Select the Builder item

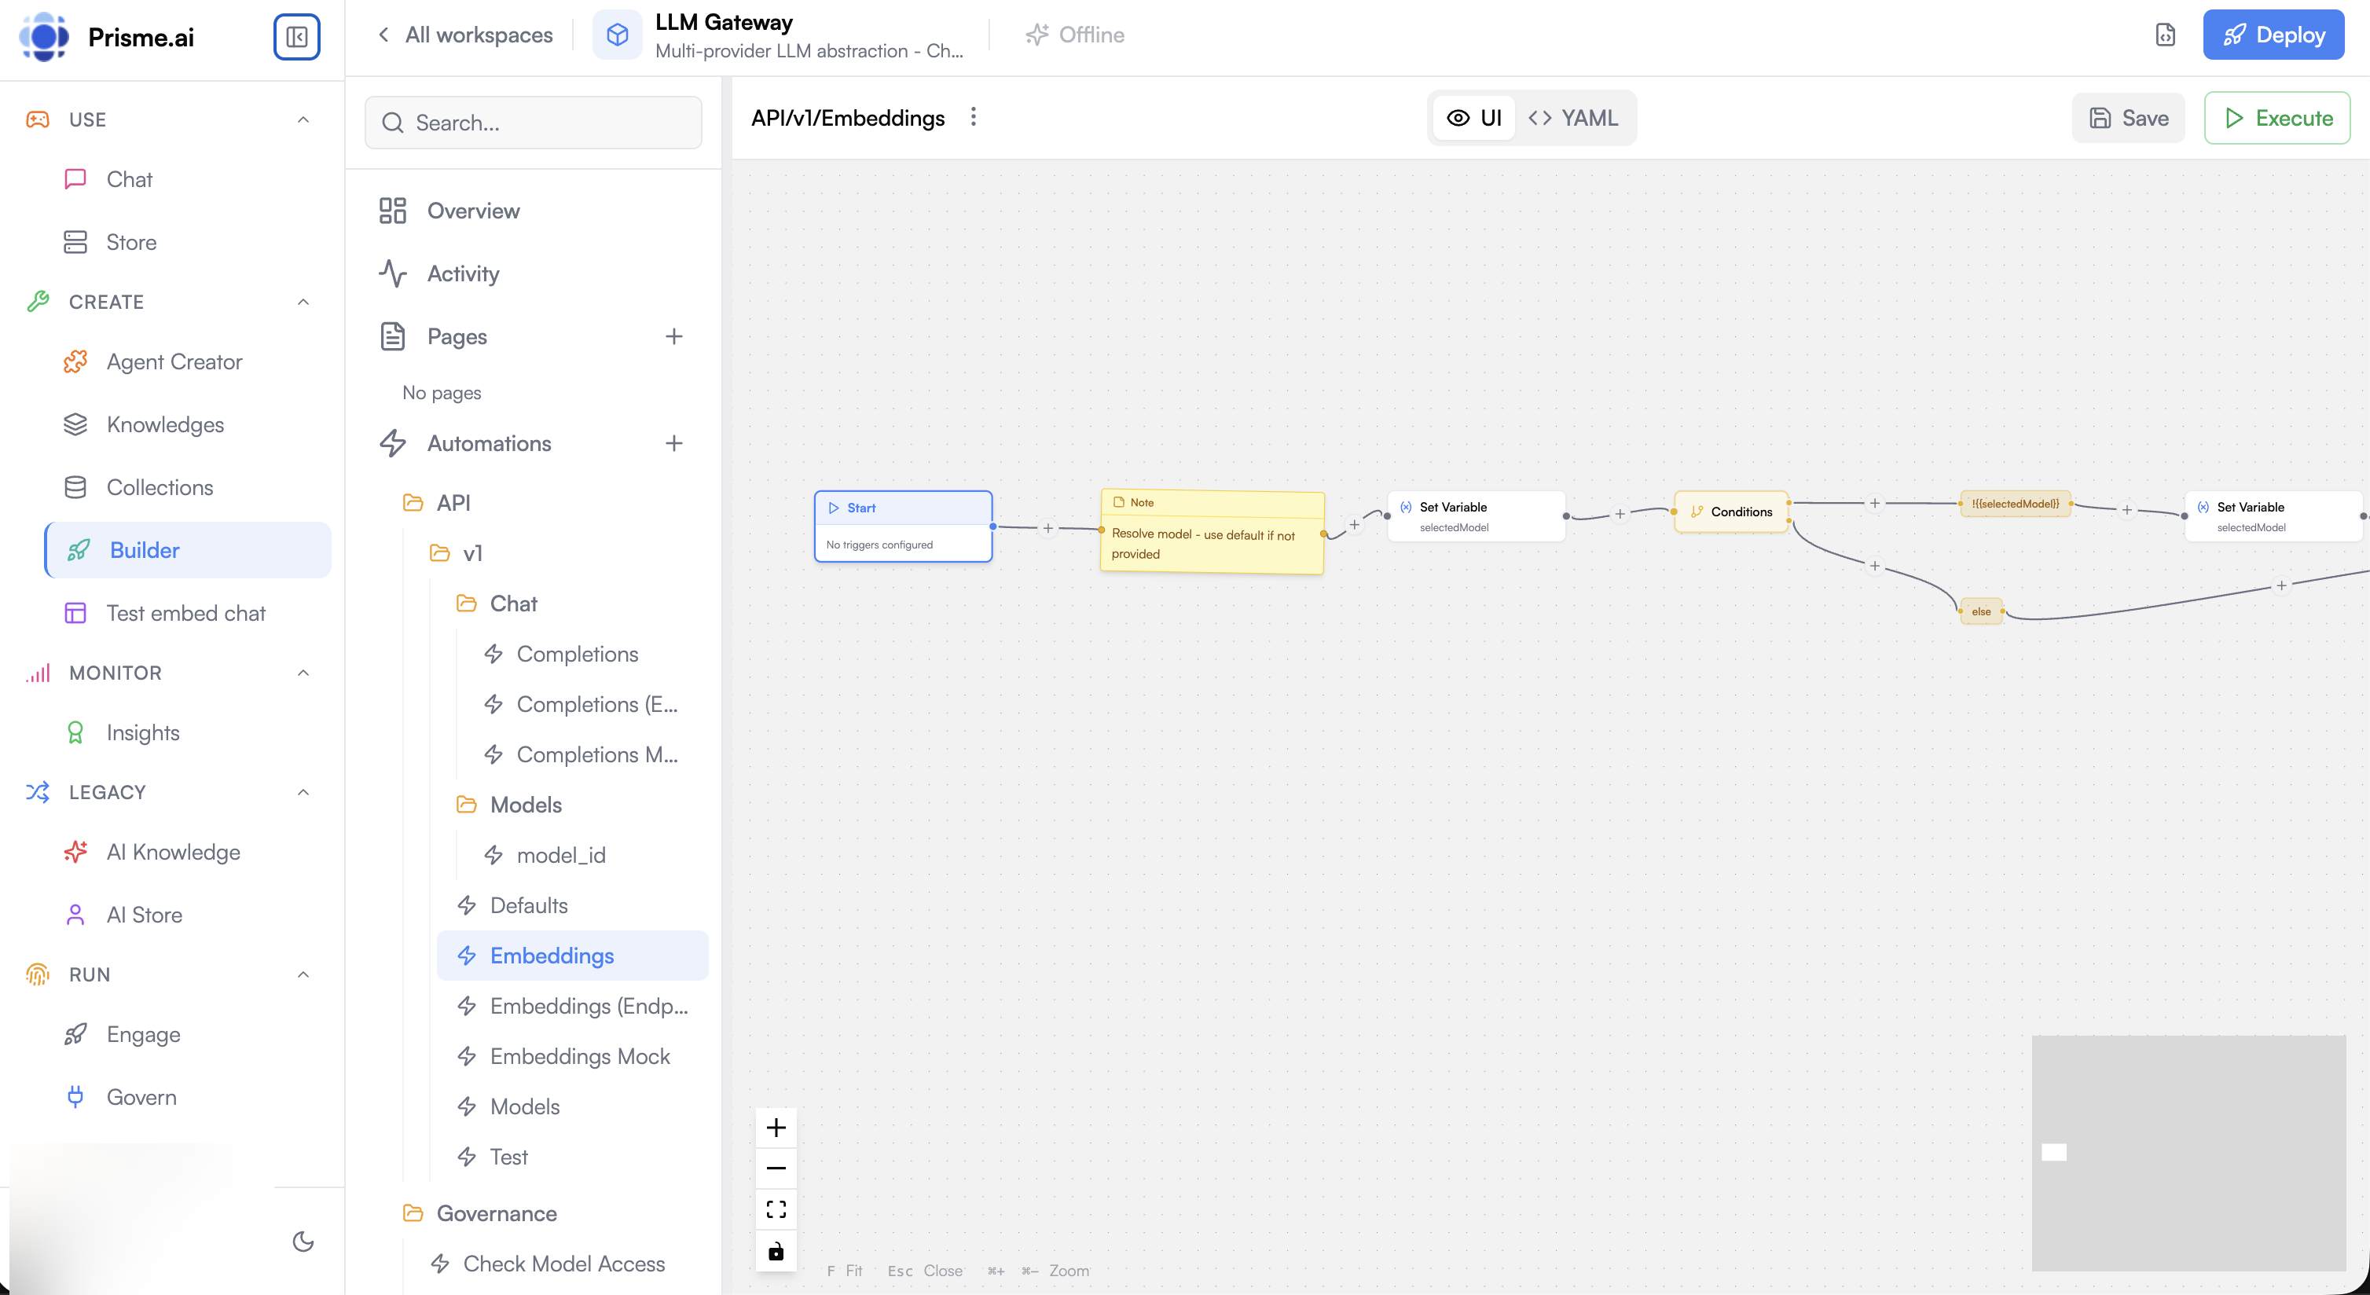click(188, 550)
